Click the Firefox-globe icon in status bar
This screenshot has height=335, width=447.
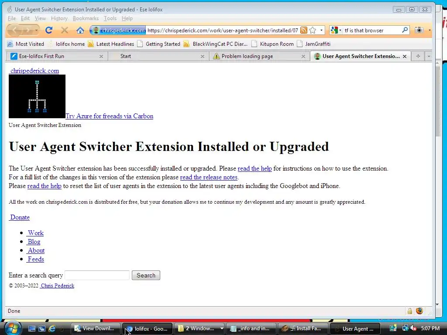point(419,311)
